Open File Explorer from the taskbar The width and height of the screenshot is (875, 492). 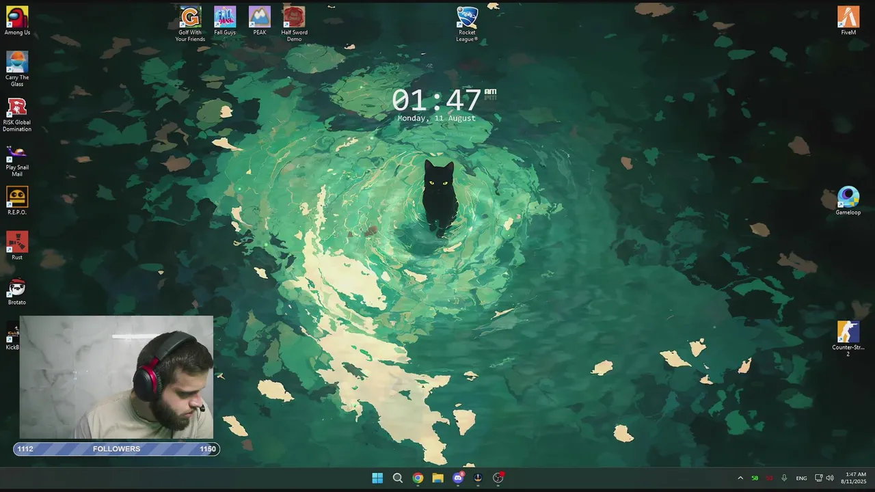437,478
